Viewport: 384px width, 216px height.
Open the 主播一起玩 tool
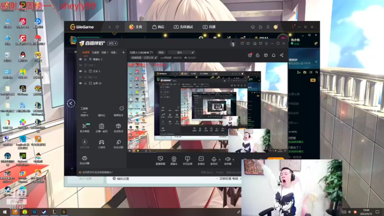click(x=101, y=128)
